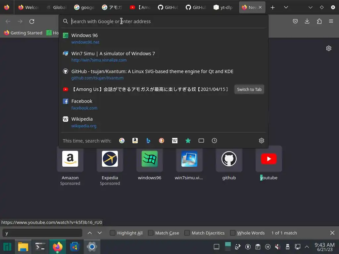Click the Switch to Tab button
The image size is (339, 254).
pyautogui.click(x=249, y=89)
